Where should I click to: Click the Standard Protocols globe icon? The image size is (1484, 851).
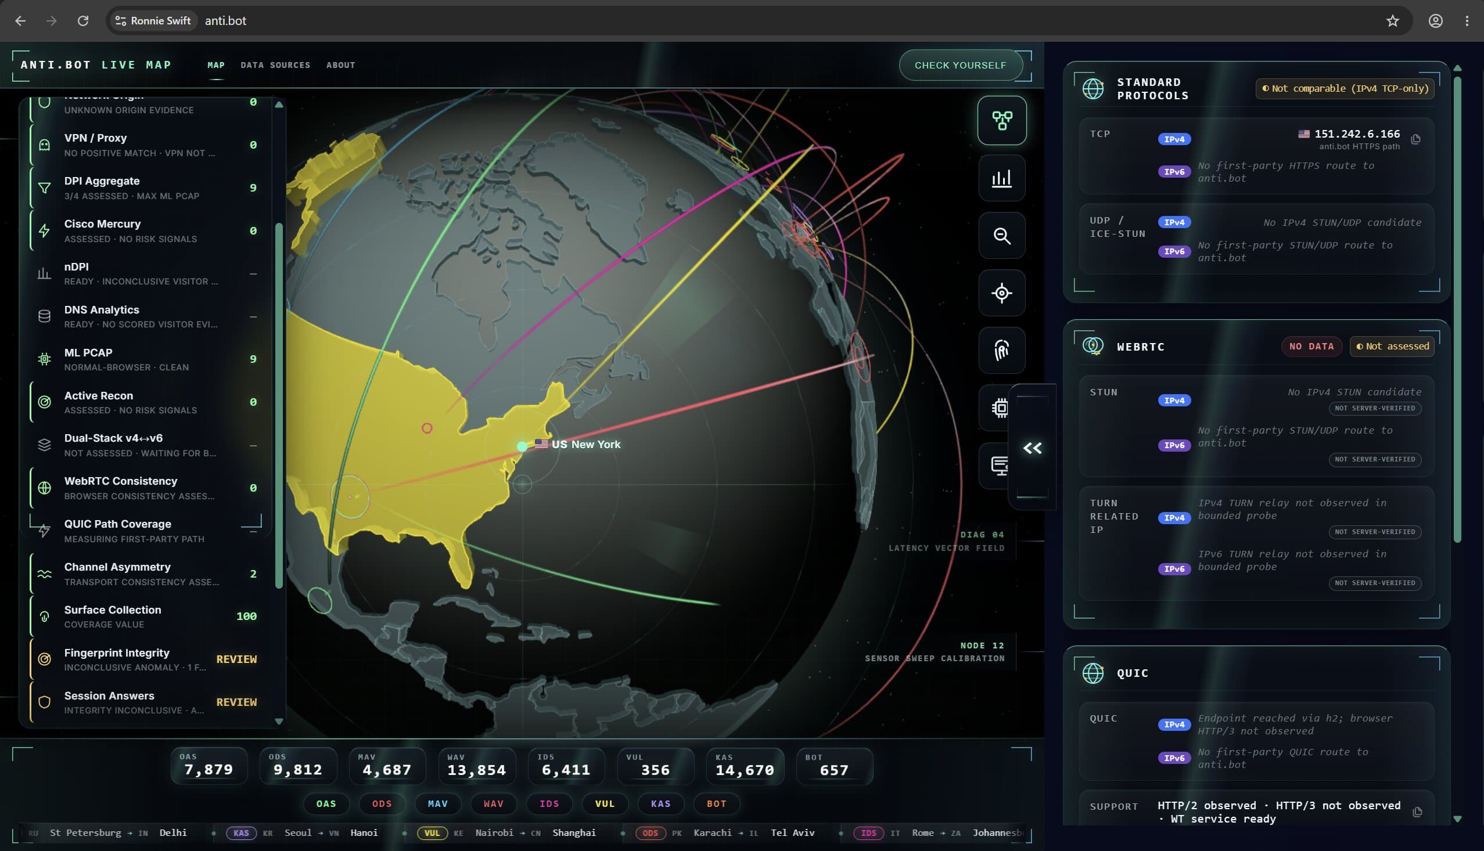click(1093, 89)
